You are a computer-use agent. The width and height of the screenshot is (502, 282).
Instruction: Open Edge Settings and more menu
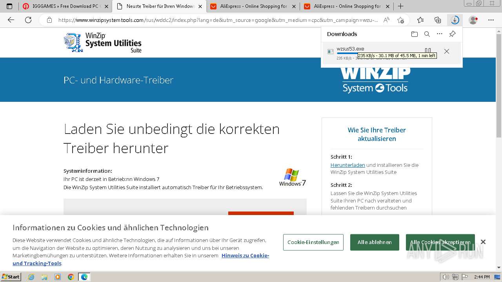[491, 20]
